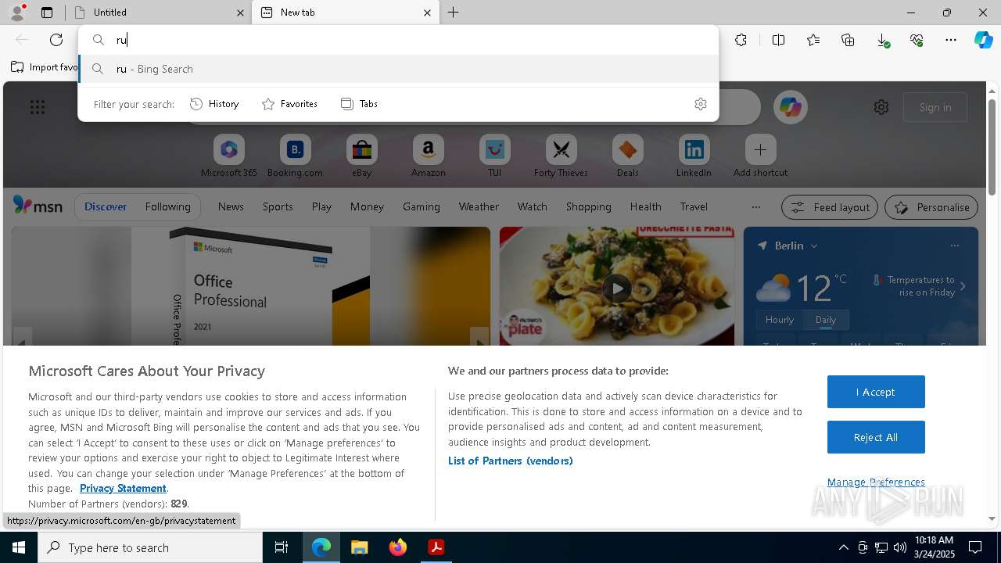This screenshot has height=563, width=1001.
Task: Close the New tab tab
Action: click(427, 13)
